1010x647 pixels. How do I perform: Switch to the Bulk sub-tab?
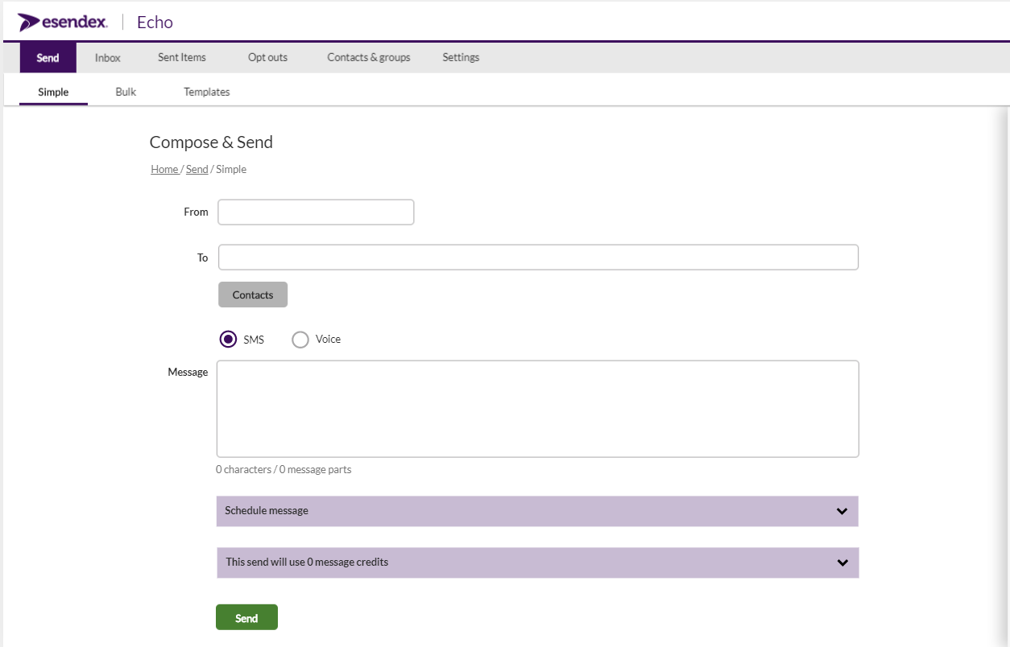click(126, 92)
